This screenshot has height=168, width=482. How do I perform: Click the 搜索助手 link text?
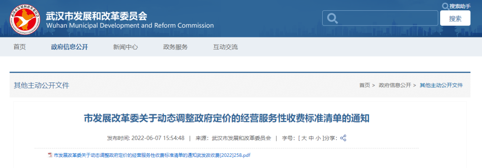[460, 6]
